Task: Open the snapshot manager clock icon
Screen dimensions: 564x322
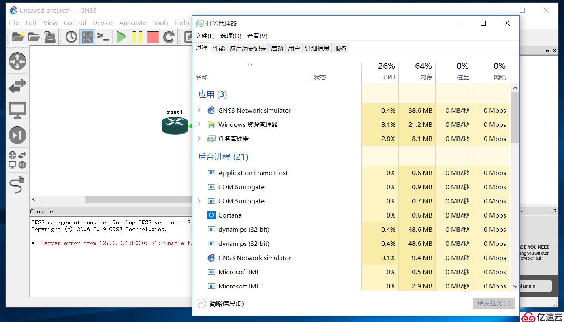Action: coord(71,37)
